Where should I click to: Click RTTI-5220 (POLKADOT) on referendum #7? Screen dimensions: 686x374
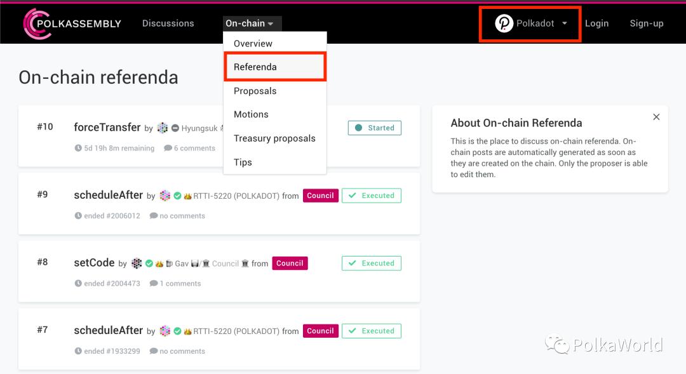pyautogui.click(x=236, y=331)
